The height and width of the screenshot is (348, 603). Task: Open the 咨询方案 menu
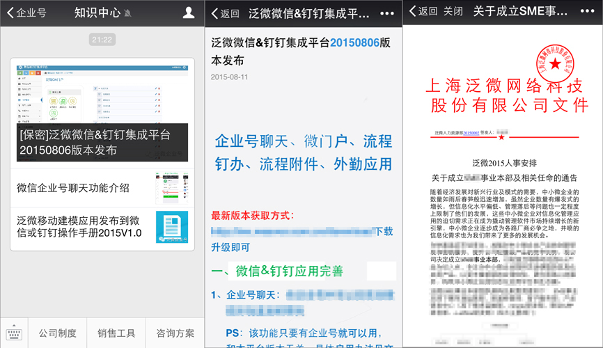(x=175, y=333)
